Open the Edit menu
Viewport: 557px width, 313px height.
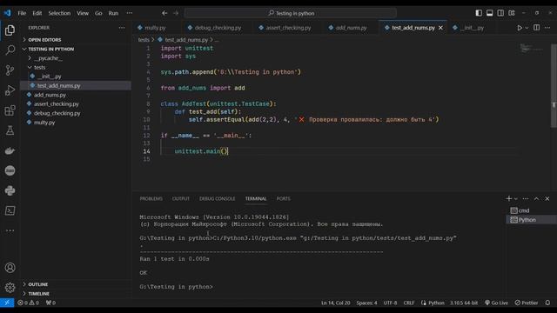coord(37,13)
